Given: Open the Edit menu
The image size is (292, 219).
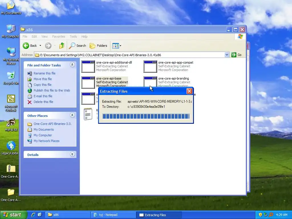Looking at the screenshot, I should tap(34, 36).
